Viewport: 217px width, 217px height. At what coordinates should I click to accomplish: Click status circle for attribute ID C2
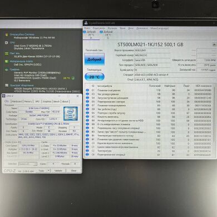point(87,151)
